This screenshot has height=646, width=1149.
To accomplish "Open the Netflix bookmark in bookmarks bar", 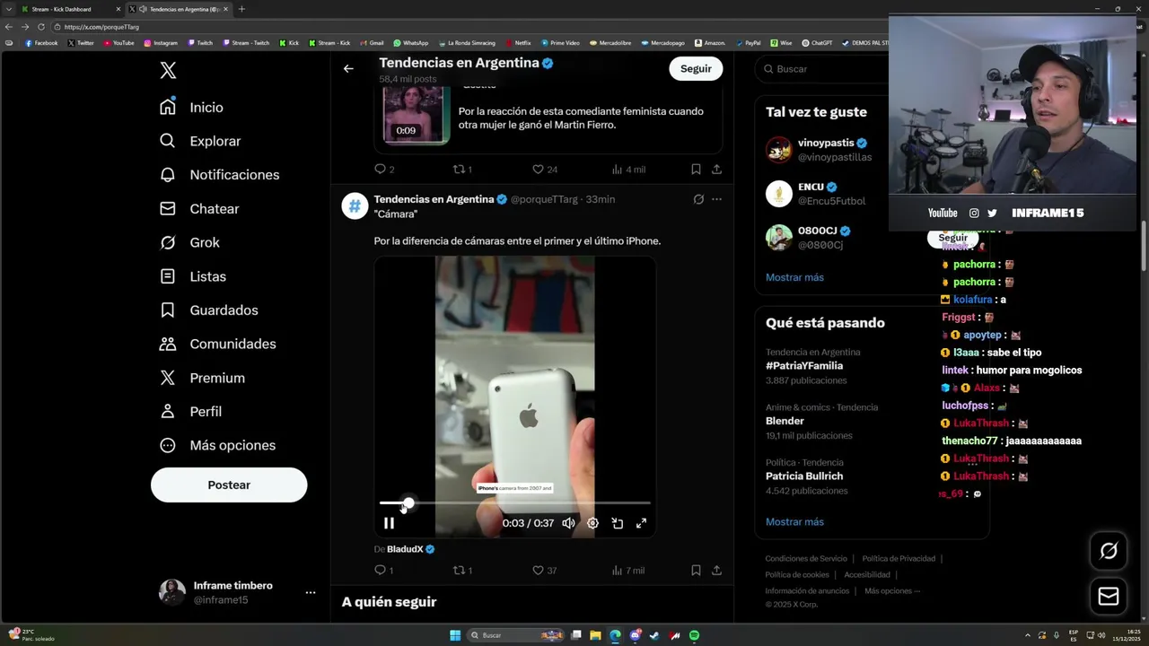I will click(518, 42).
